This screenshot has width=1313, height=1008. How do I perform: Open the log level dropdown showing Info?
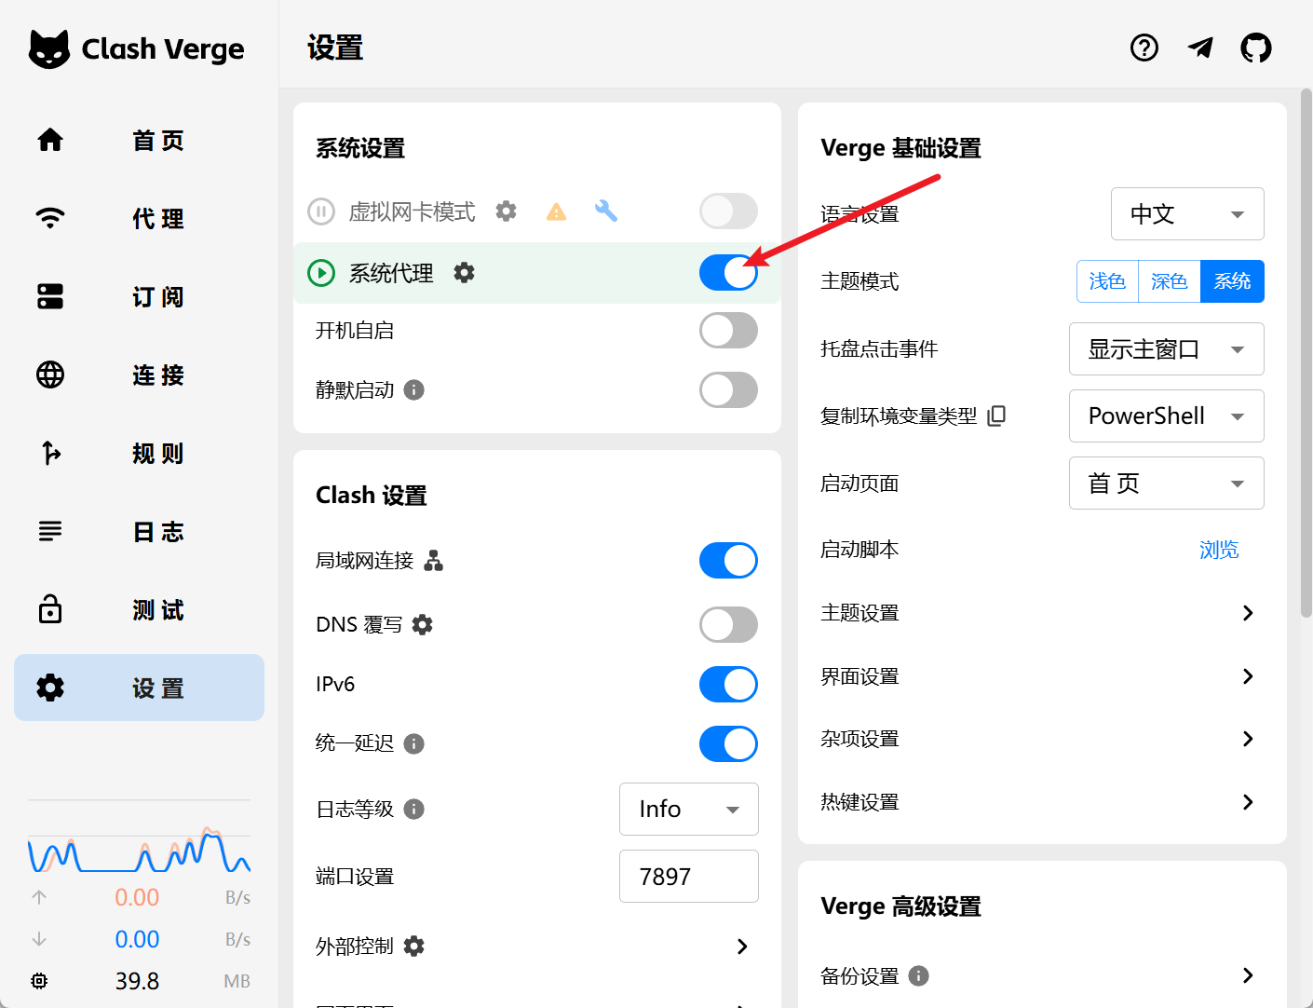[689, 810]
